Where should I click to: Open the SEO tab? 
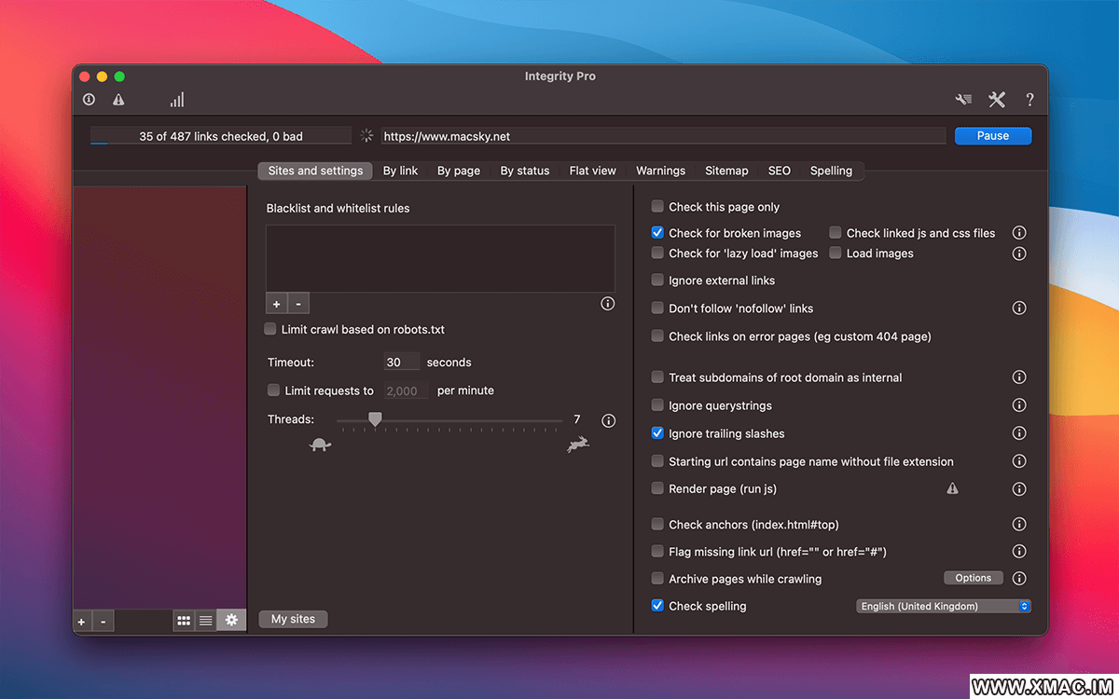point(780,171)
